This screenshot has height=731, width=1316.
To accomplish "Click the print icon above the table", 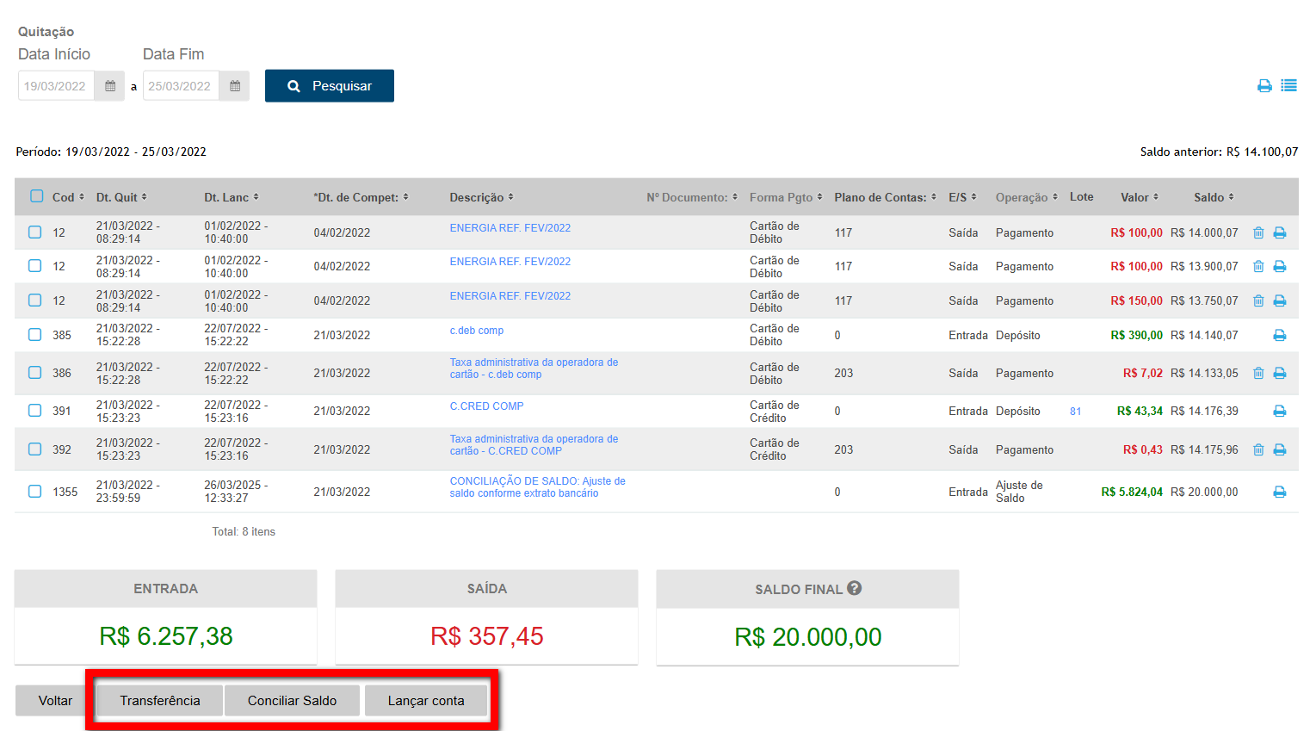I will click(1264, 86).
